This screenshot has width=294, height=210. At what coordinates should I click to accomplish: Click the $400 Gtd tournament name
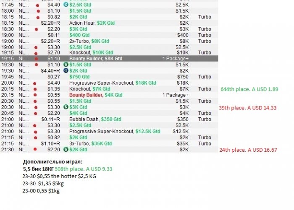(79, 35)
